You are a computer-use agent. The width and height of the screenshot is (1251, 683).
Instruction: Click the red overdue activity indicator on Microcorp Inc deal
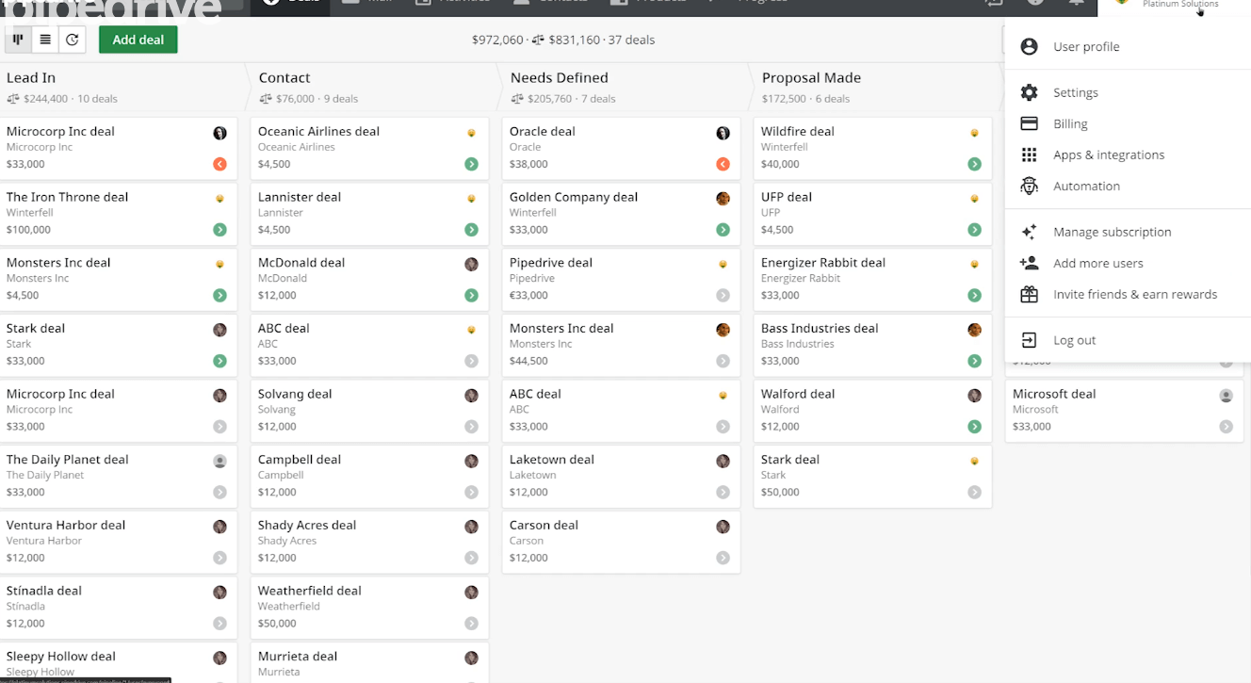pos(219,163)
